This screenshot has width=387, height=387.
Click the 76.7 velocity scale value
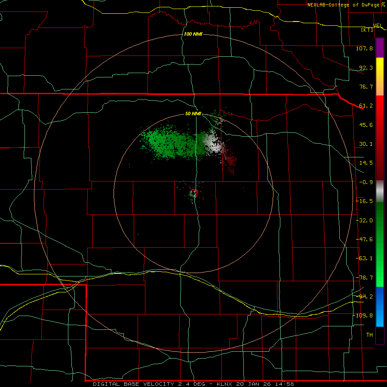point(366,86)
